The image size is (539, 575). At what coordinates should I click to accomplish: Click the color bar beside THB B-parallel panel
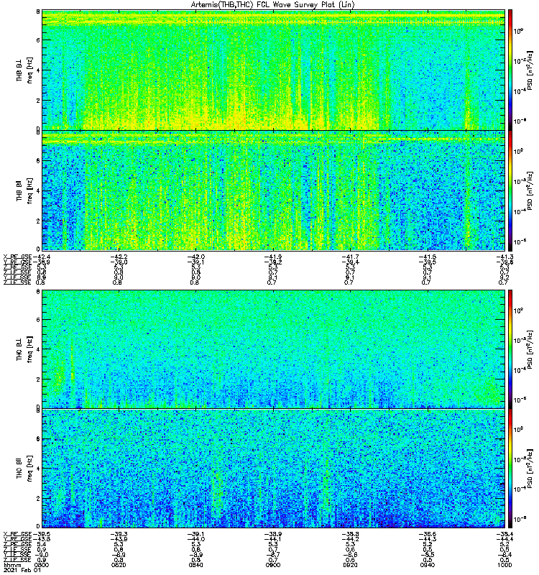point(510,190)
